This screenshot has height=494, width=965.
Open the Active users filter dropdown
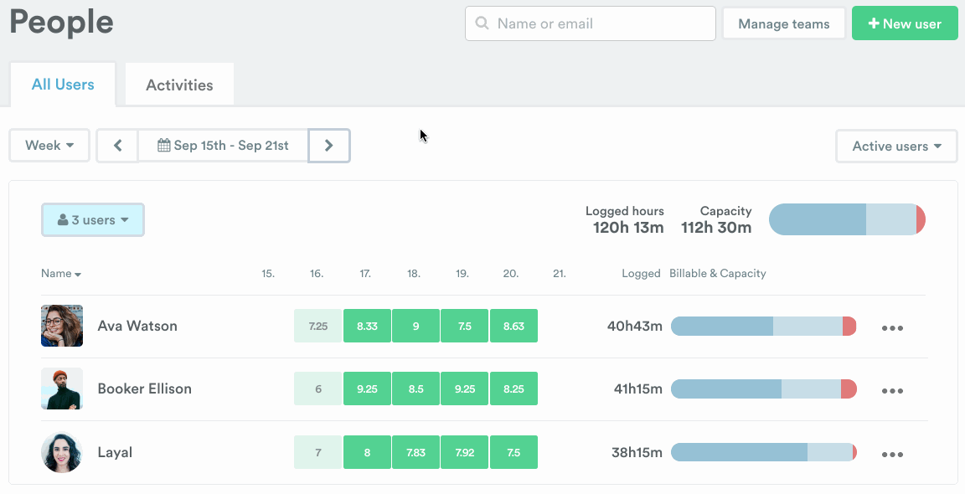tap(896, 147)
